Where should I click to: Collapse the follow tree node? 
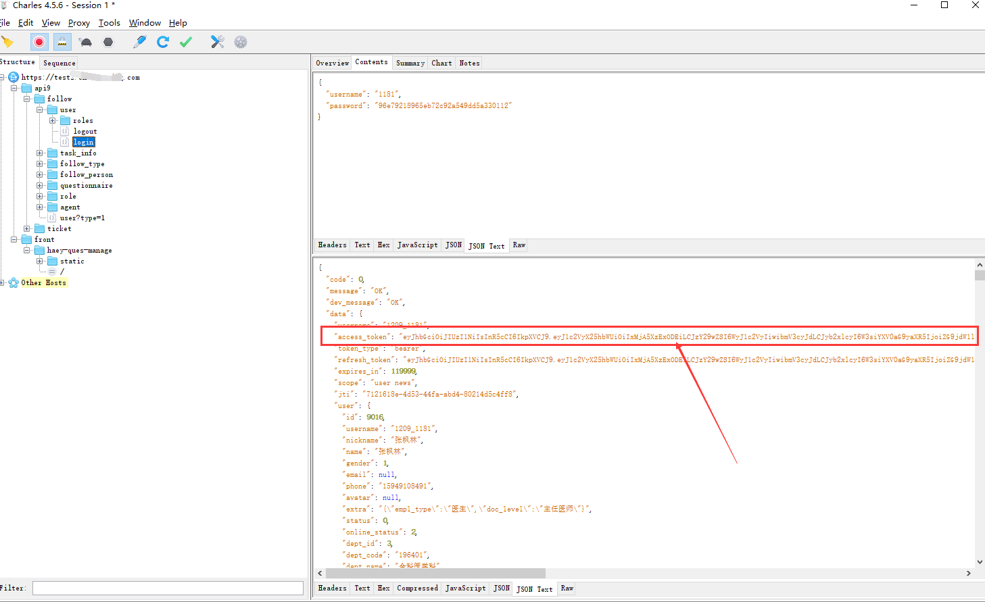[27, 99]
